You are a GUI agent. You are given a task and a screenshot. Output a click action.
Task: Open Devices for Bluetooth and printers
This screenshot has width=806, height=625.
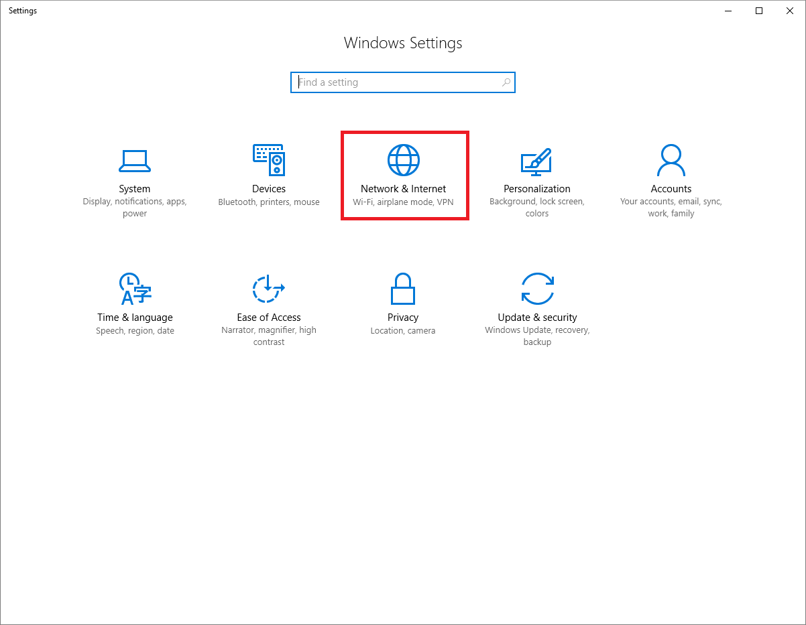[x=268, y=161]
